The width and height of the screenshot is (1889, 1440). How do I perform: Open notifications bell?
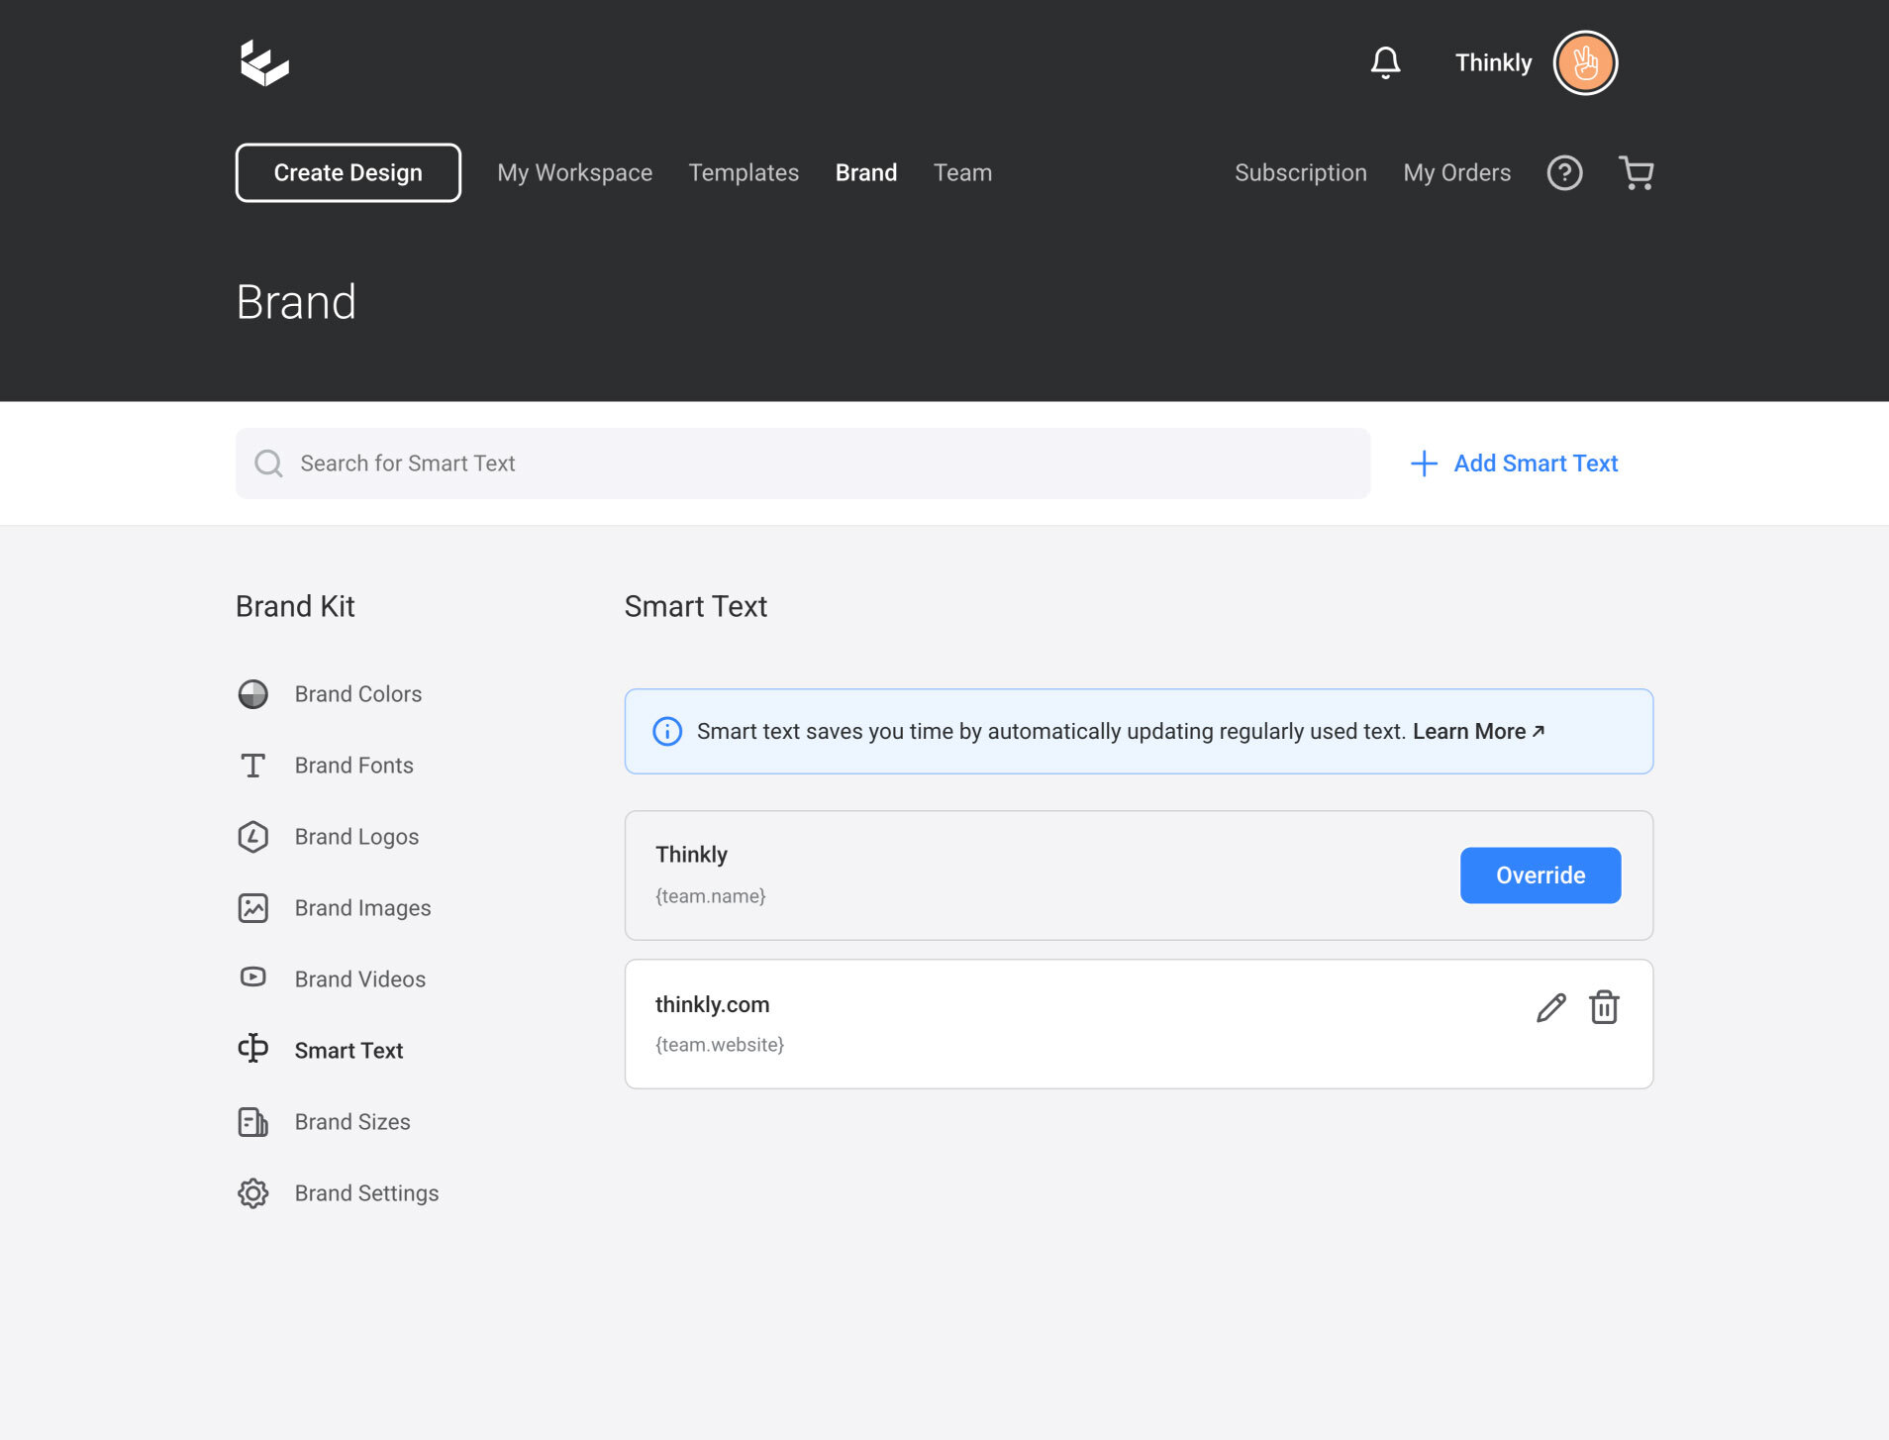(1385, 62)
